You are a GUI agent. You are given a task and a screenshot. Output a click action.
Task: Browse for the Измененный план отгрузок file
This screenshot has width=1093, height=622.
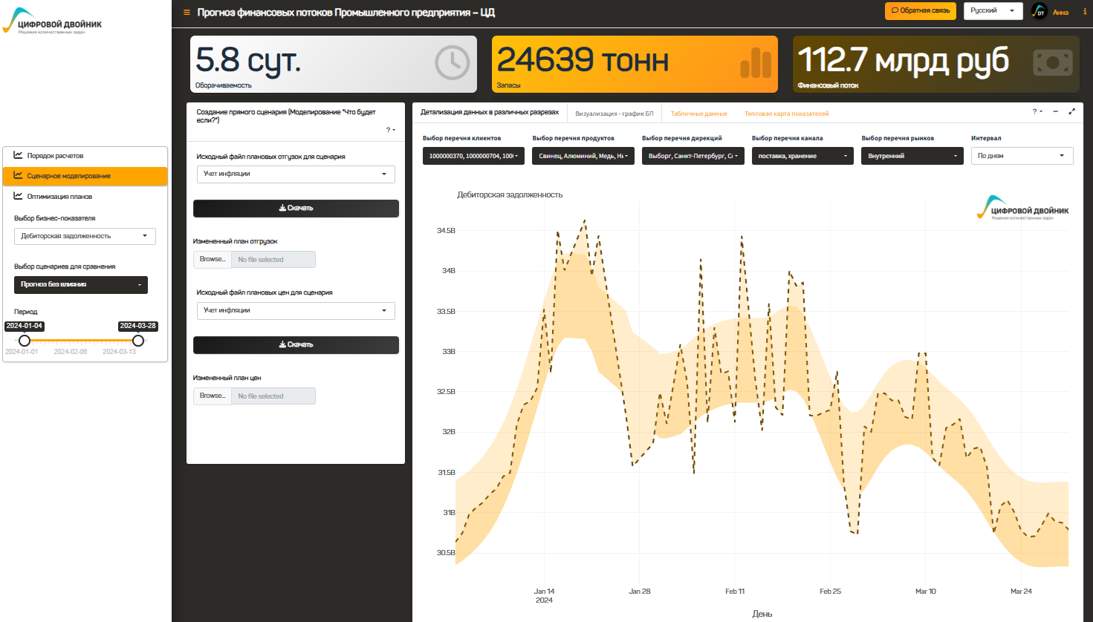(x=213, y=260)
